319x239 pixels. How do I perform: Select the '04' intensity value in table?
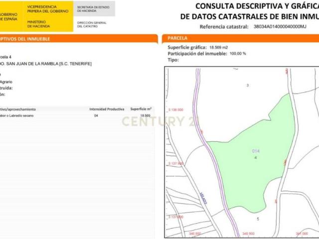(x=96, y=116)
